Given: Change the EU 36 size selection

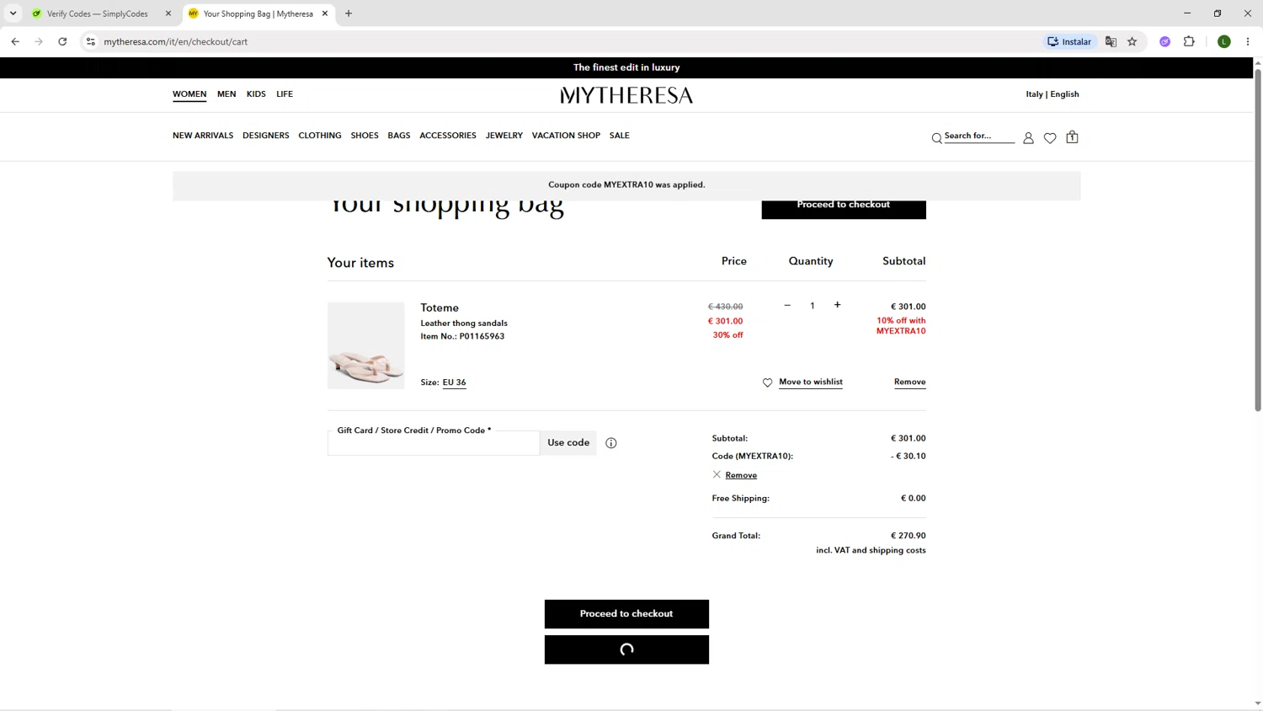Looking at the screenshot, I should point(454,382).
